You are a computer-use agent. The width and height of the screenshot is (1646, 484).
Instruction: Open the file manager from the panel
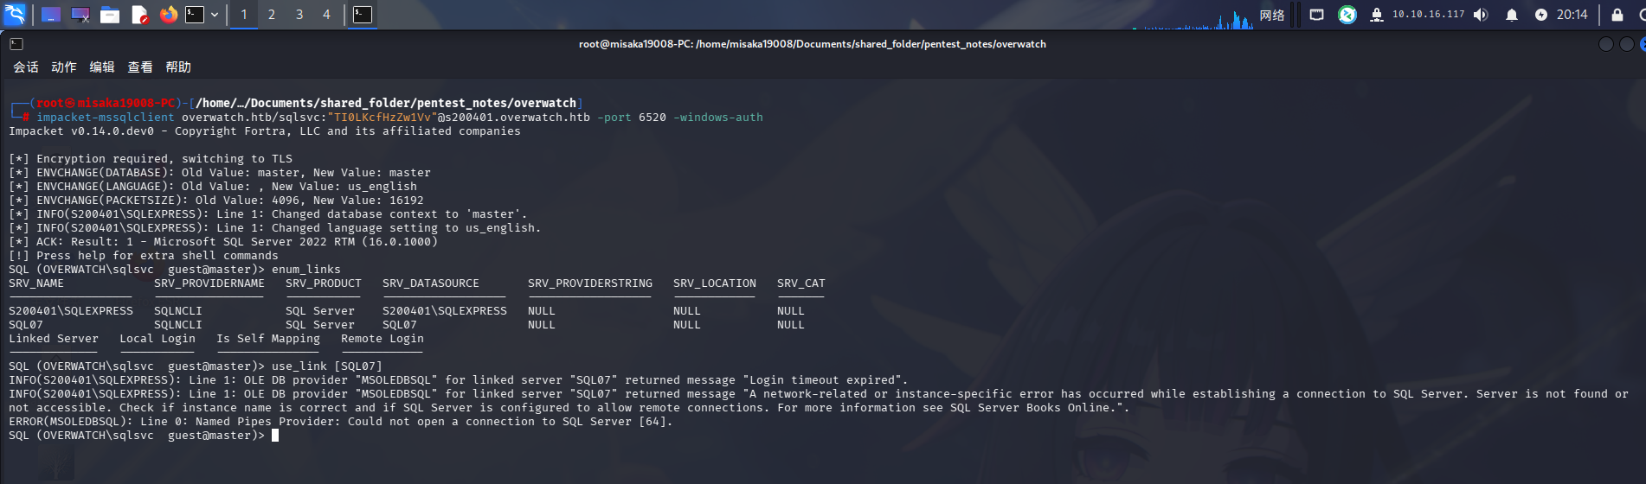click(110, 15)
